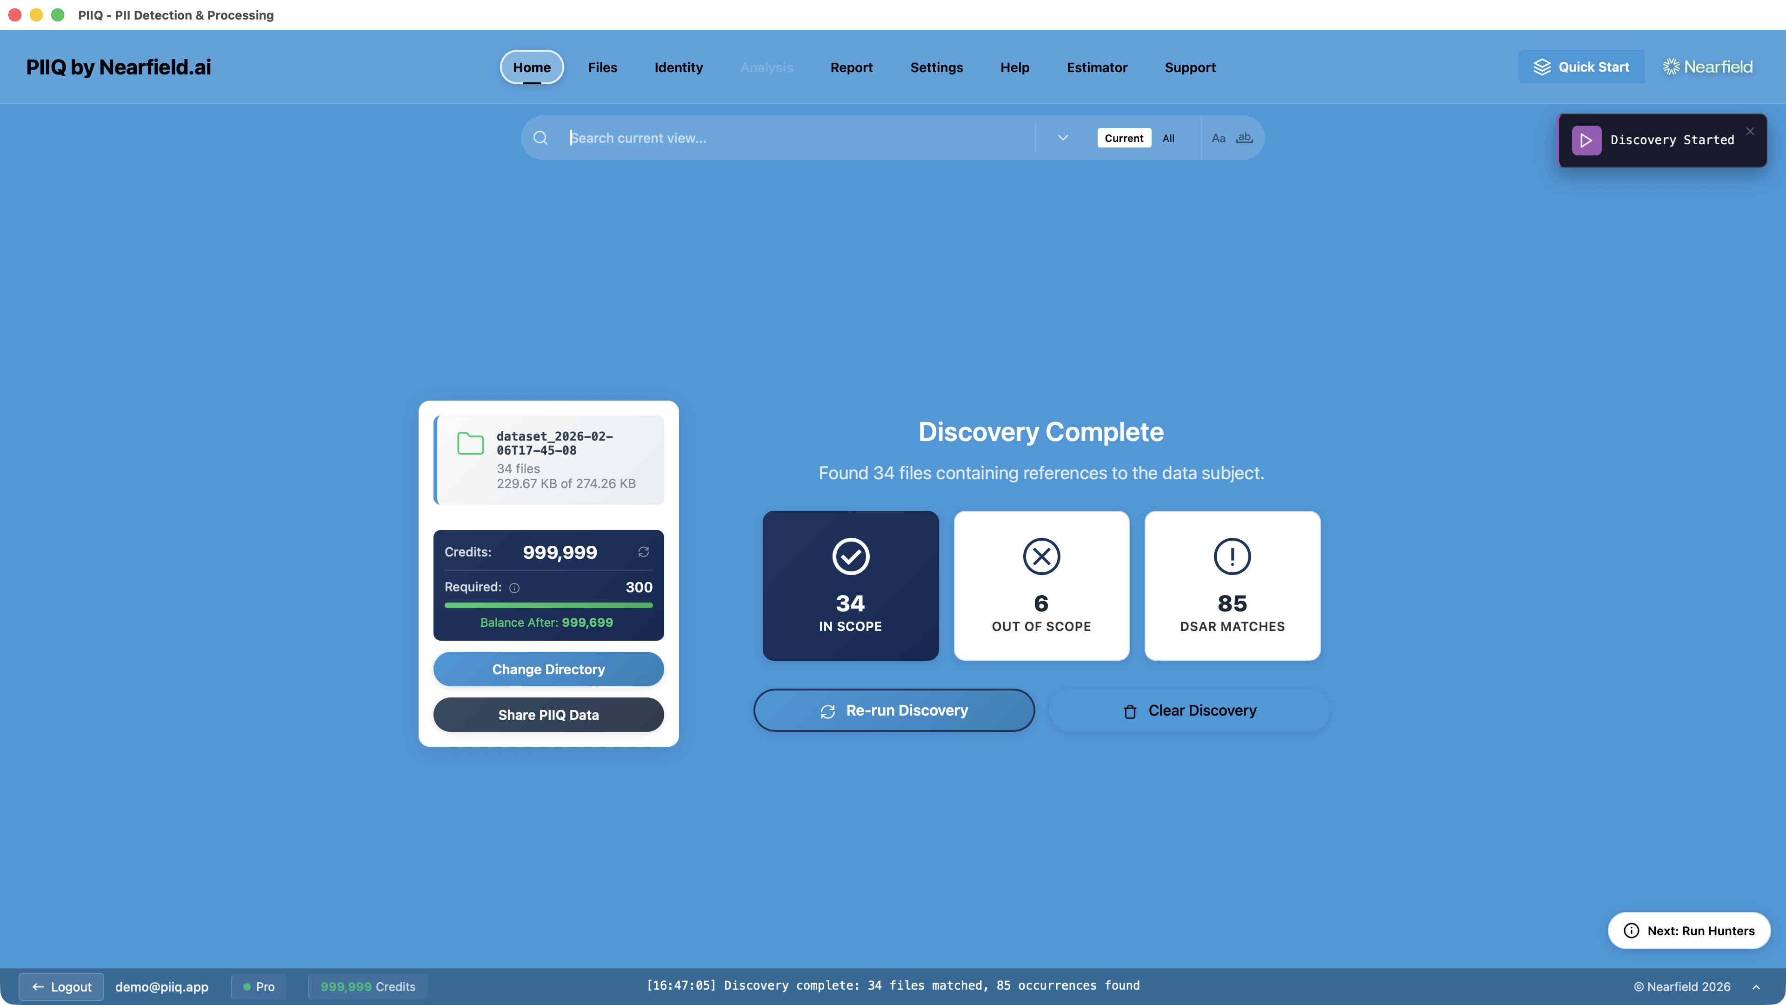Open the search options dropdown chevron
This screenshot has height=1005, width=1786.
click(1062, 137)
